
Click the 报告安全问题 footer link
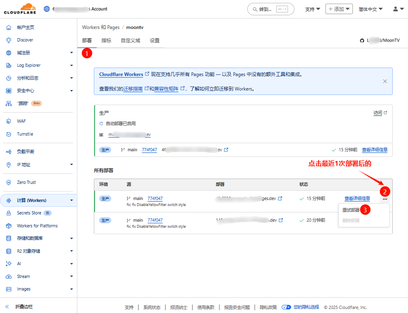click(x=237, y=307)
